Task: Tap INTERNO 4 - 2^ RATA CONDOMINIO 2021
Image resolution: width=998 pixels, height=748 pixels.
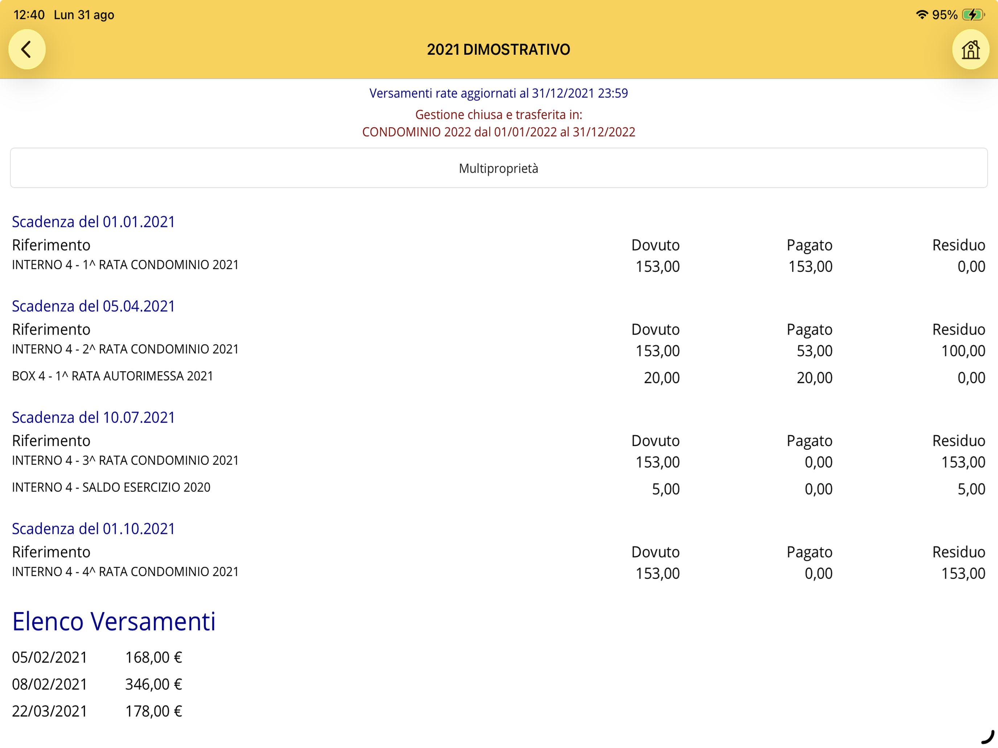Action: tap(125, 349)
